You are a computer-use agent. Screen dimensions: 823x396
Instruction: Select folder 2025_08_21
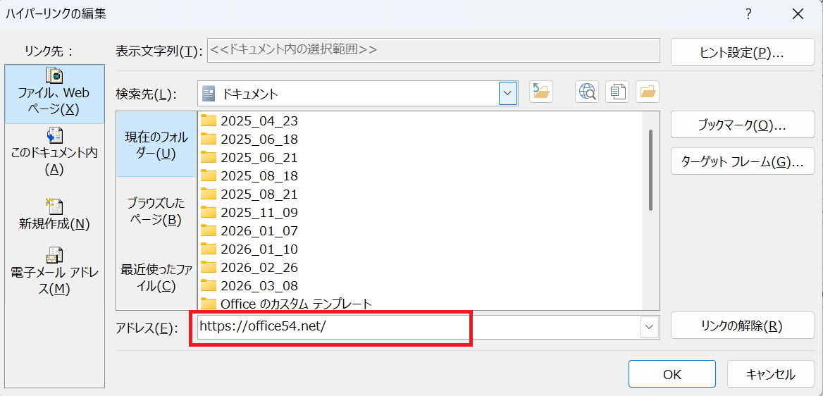249,194
